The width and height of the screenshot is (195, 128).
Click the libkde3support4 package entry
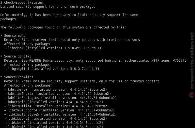click(59, 110)
